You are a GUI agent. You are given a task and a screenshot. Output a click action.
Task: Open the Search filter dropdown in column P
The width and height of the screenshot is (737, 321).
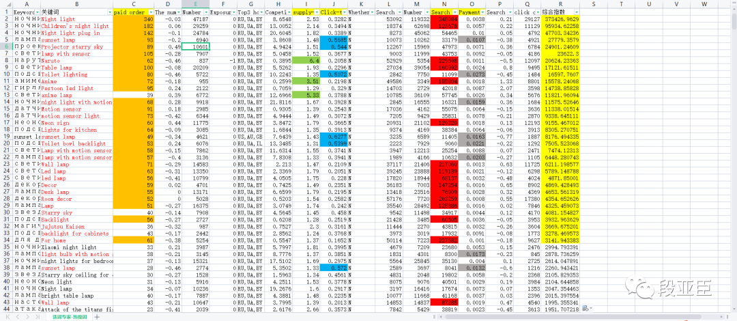tap(510, 12)
